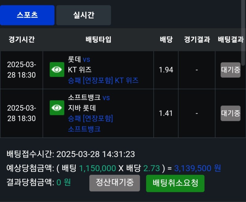The width and height of the screenshot is (246, 202).
Task: Click the 경기시간 column header
Action: (x=22, y=40)
